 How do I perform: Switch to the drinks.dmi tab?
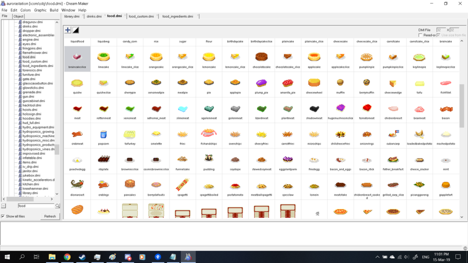pyautogui.click(x=95, y=16)
